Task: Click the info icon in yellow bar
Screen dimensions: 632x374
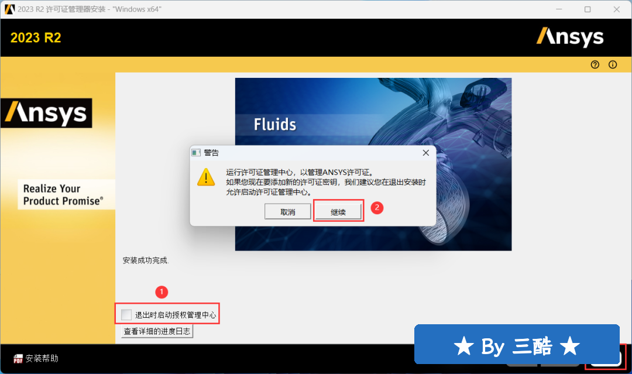Action: pos(613,64)
